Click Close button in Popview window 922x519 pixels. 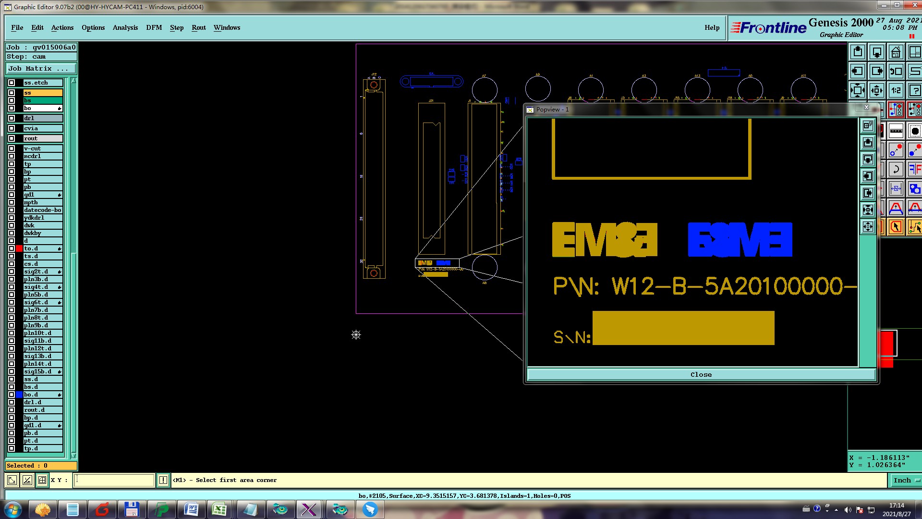[x=701, y=374]
